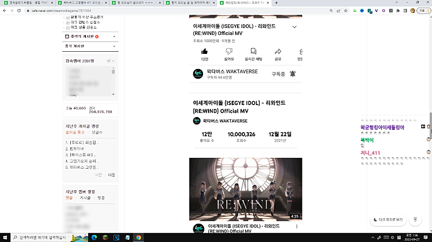
Task: Go to 다음 page of post ranking
Action: (x=112, y=175)
